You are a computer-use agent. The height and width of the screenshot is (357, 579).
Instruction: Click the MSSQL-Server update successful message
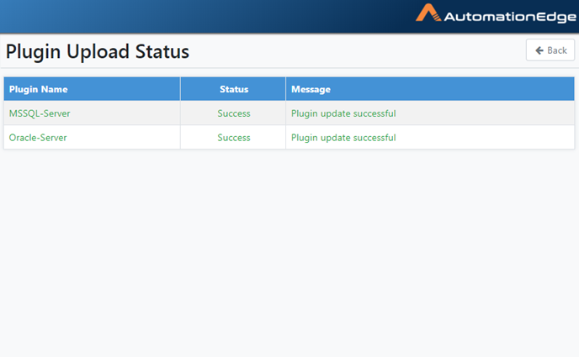(343, 113)
